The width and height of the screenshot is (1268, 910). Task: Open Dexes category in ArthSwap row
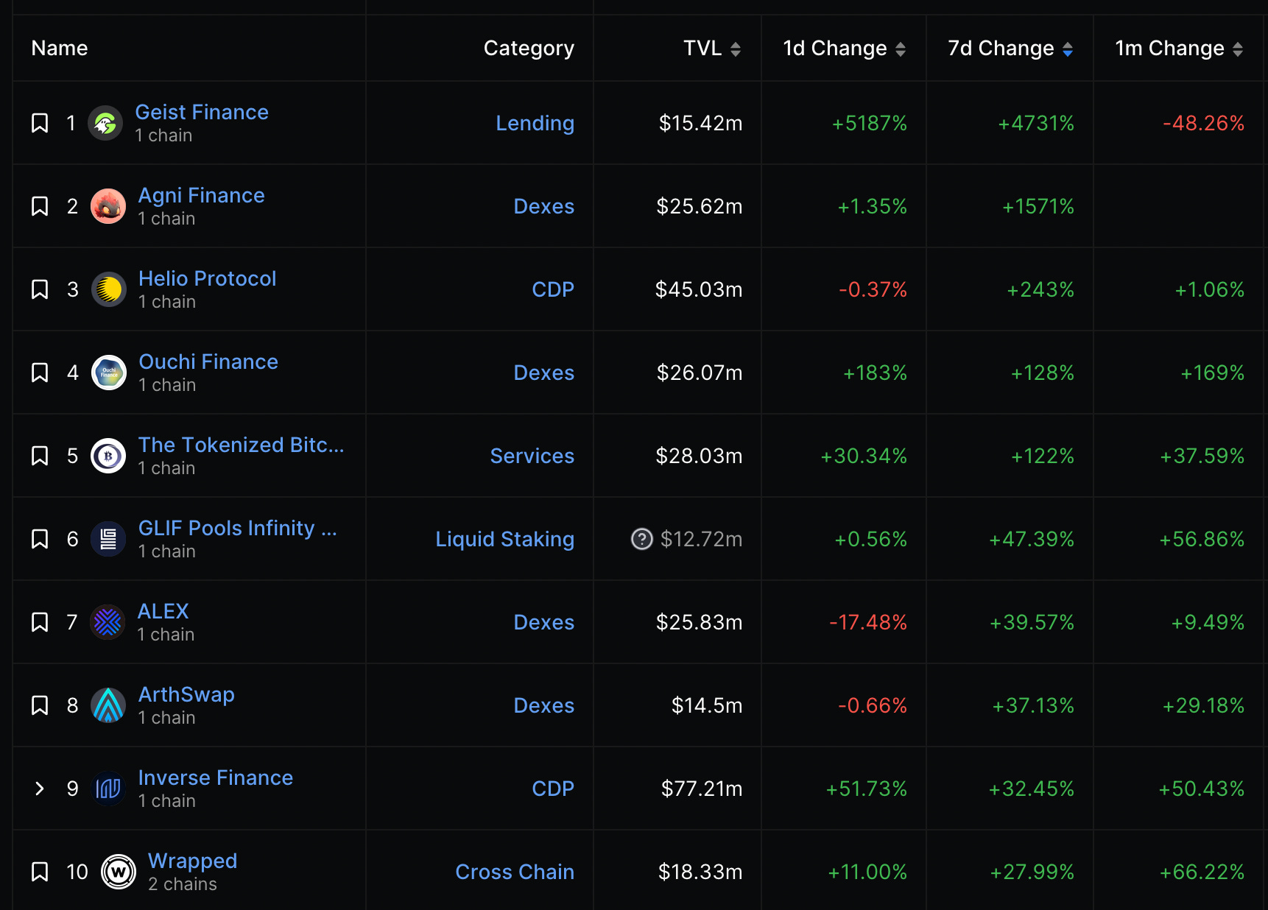[543, 705]
